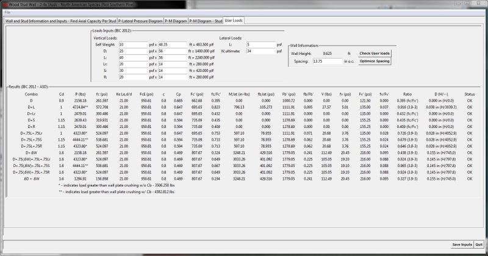Image resolution: width=488 pixels, height=256 pixels.
Task: Click the Quit button
Action: pos(479,244)
